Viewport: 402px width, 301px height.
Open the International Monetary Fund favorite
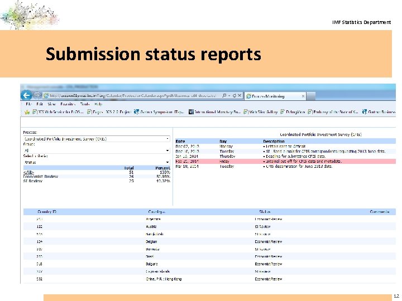pos(214,112)
